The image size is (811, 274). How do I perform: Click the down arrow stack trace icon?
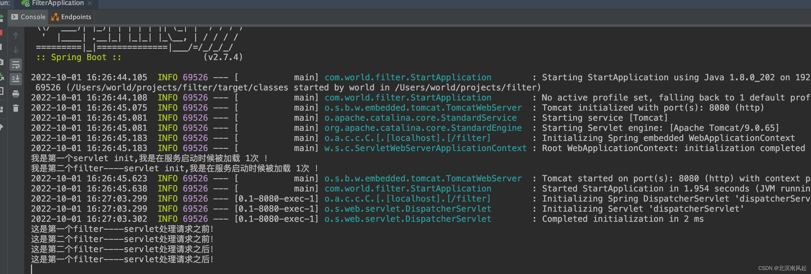tap(15, 50)
